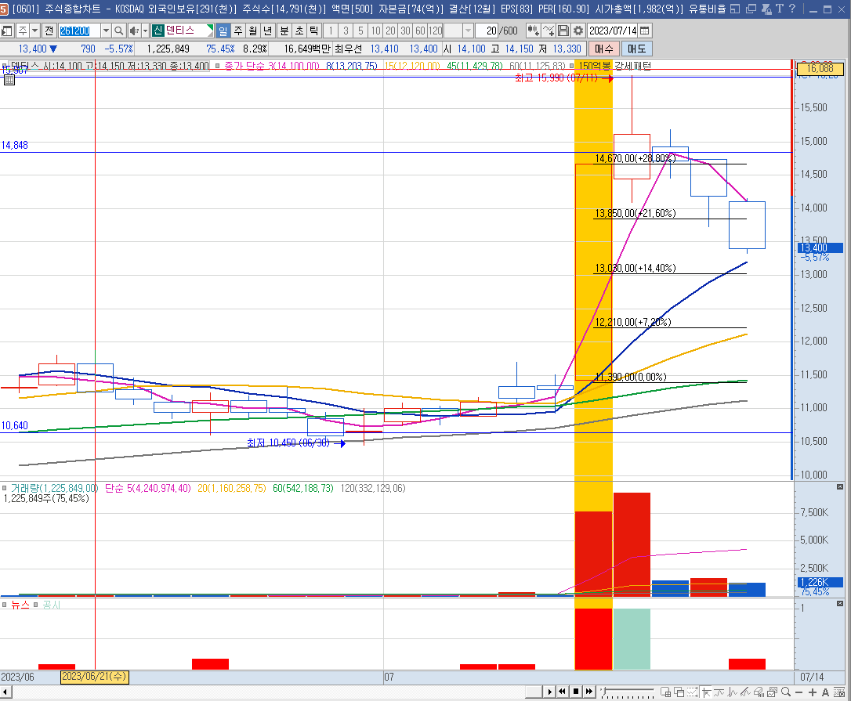Select the 120 interval button

pos(435,31)
